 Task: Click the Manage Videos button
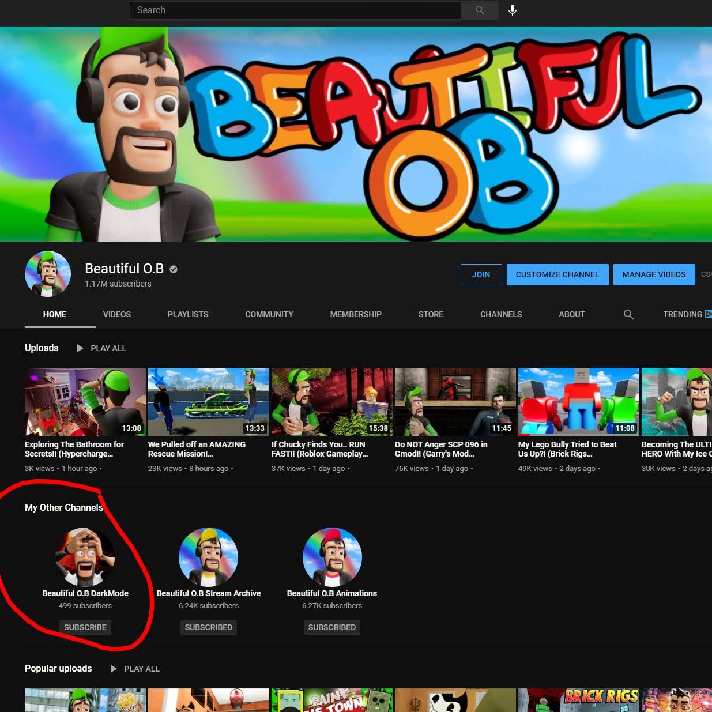[654, 274]
